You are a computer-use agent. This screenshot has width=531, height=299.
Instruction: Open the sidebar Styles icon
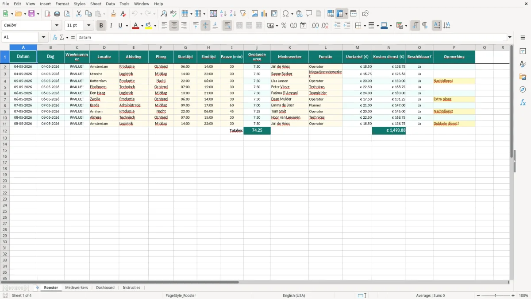pyautogui.click(x=523, y=64)
